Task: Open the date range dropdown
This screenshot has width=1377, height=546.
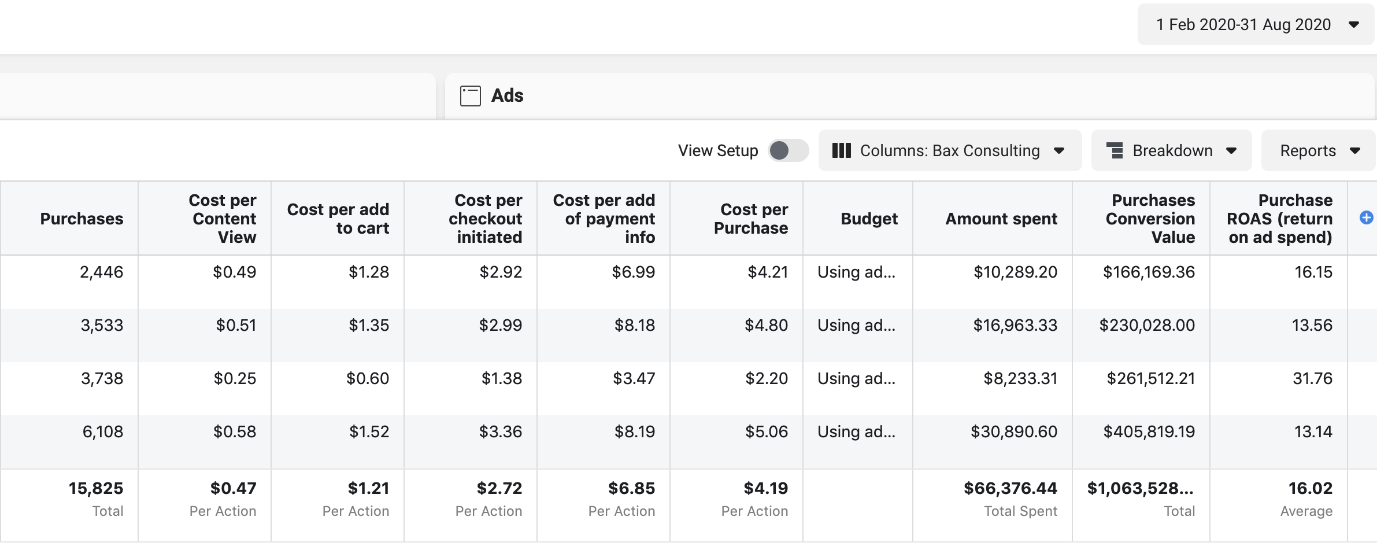Action: 1255,25
